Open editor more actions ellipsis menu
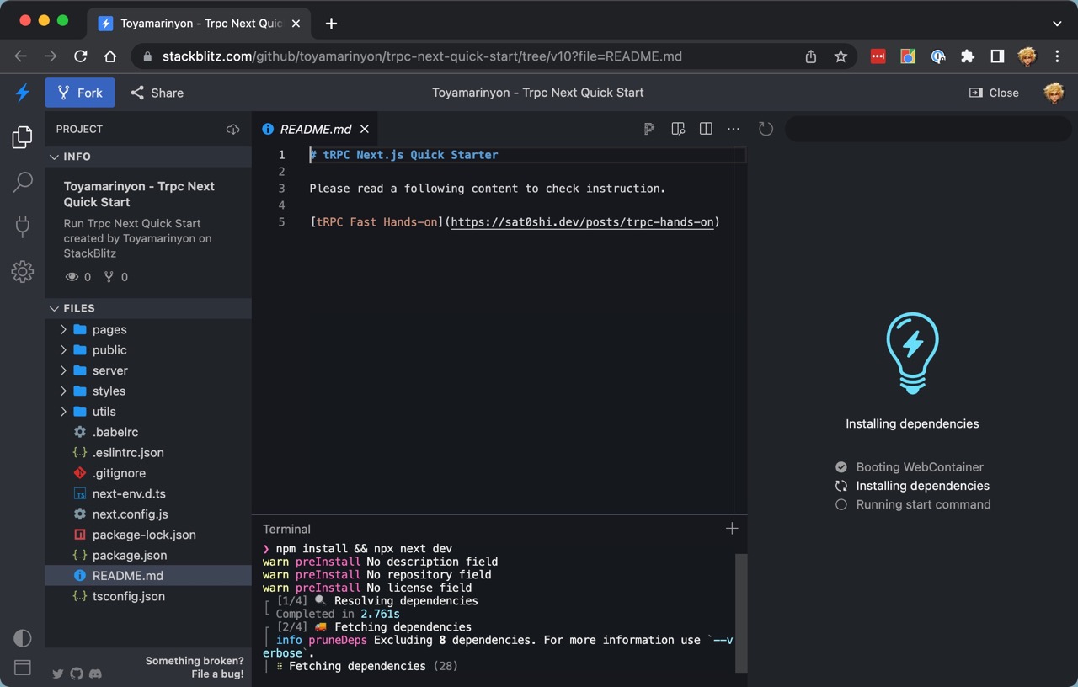 (x=734, y=129)
